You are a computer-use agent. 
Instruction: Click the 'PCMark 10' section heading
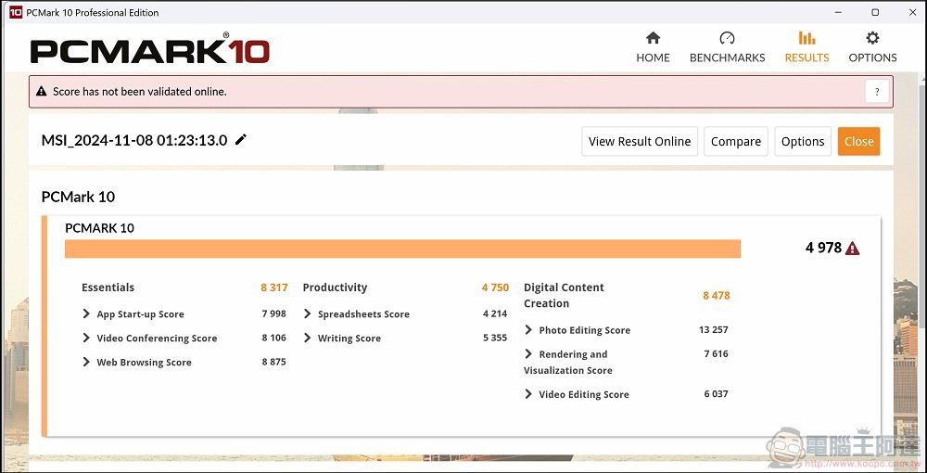click(78, 197)
